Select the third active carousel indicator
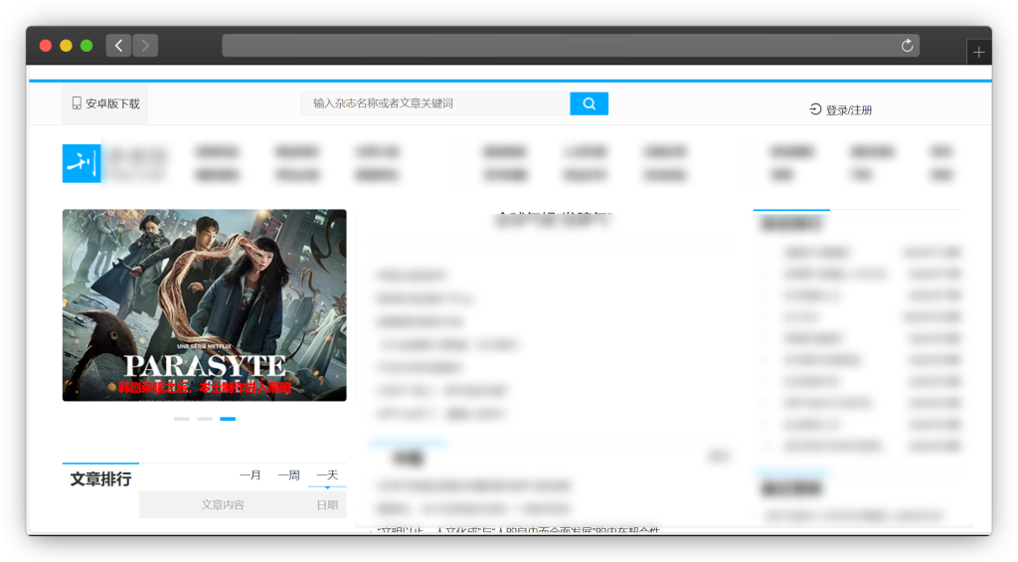 pyautogui.click(x=228, y=419)
